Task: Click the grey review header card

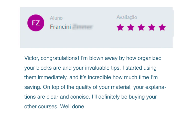Action: (96, 27)
